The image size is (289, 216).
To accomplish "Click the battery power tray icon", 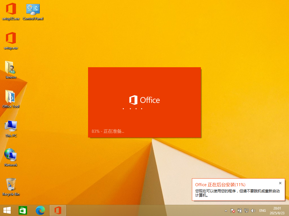I will coord(240,211).
